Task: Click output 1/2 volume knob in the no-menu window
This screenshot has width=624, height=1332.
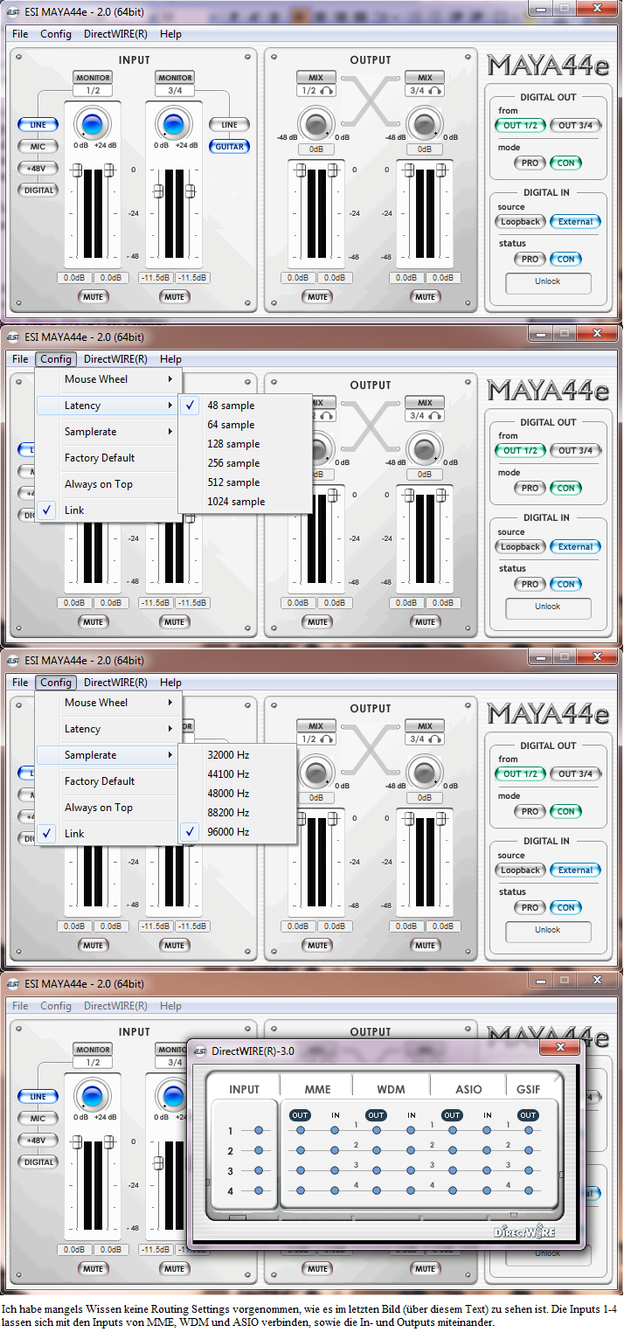Action: point(318,125)
